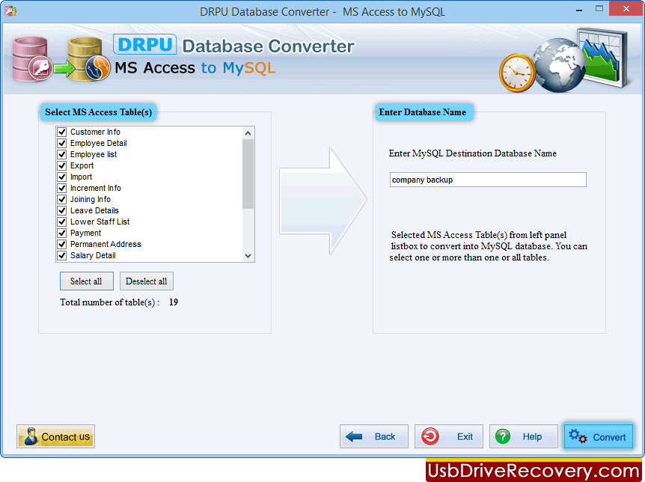
Task: Open the Contact us button
Action: (x=56, y=436)
